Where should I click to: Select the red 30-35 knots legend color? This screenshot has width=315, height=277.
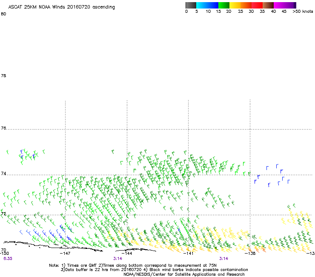pos(257,5)
